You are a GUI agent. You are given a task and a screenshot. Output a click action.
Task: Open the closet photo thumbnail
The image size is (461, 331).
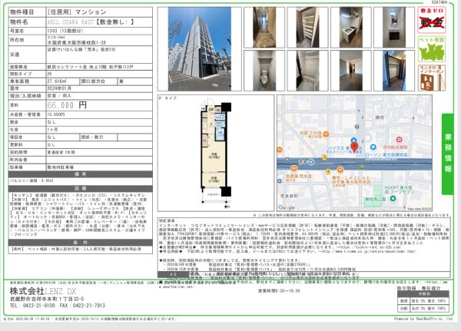pyautogui.click(x=394, y=71)
